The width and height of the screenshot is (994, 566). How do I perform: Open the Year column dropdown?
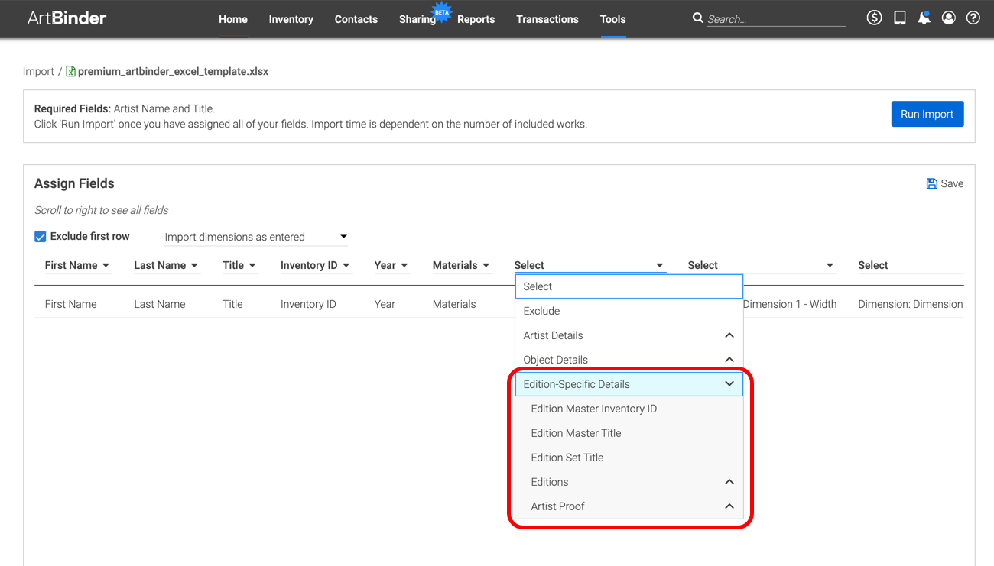391,265
